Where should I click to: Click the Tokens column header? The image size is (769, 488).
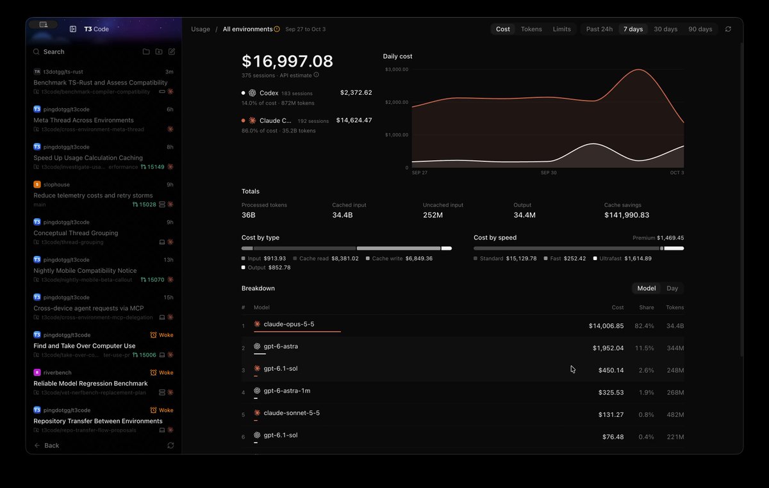(x=675, y=307)
